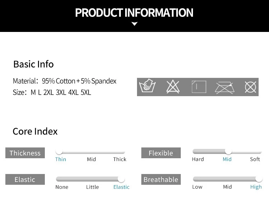269x202 pixels.
Task: Click the Thickness slider knob
Action: coord(59,151)
